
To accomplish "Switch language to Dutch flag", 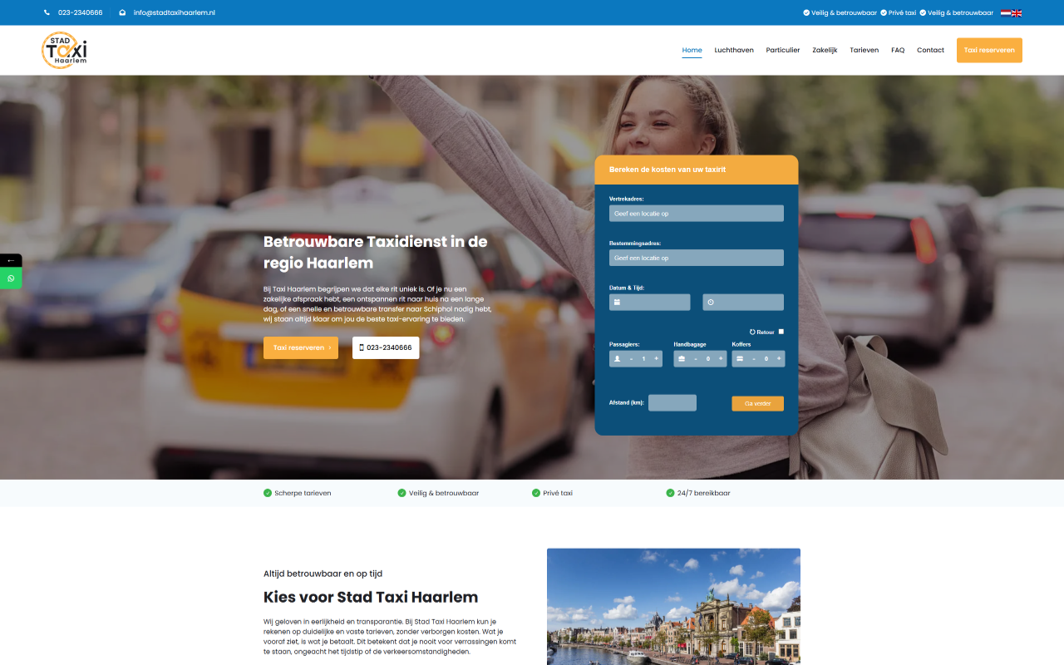I will tap(1006, 12).
